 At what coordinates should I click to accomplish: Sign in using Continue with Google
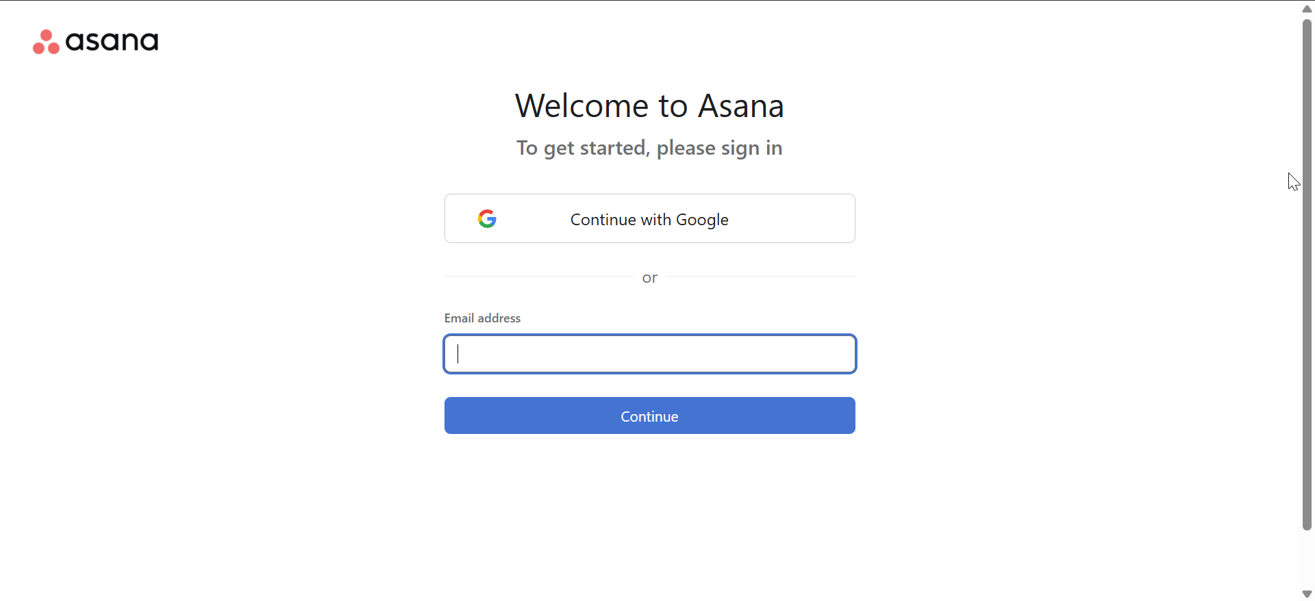coord(649,219)
